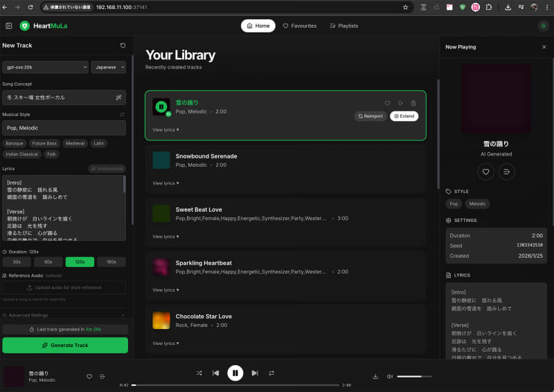Expand Advanced Settings section
Viewport: 554px width, 392px height.
pyautogui.click(x=64, y=315)
